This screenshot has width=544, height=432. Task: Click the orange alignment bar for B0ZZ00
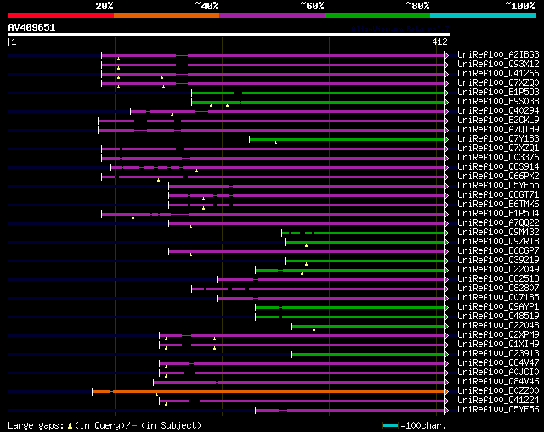pyautogui.click(x=269, y=391)
